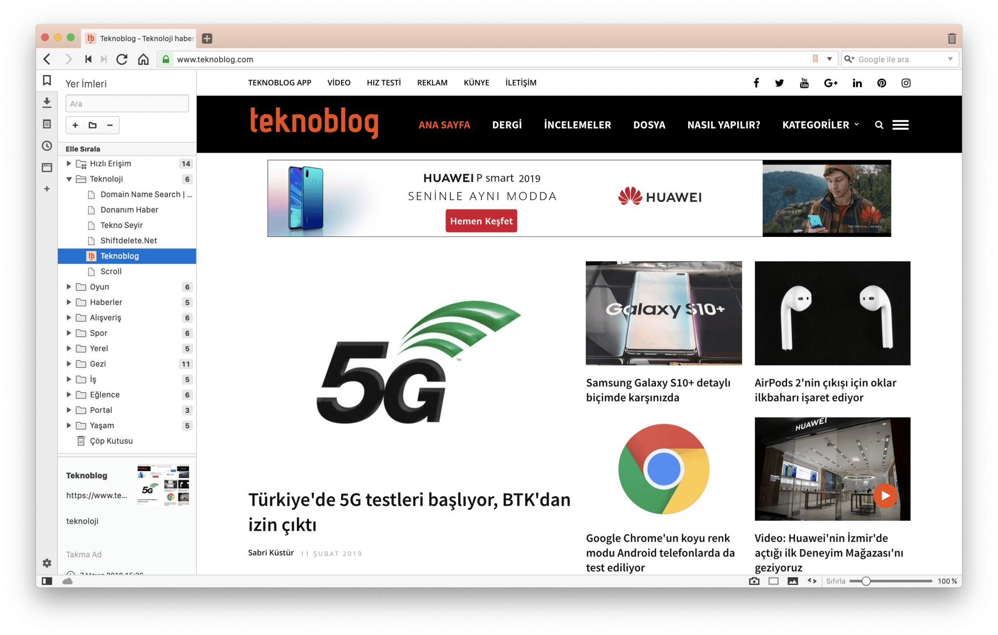This screenshot has width=998, height=635.
Task: Open the Samsung Galaxy S10+ article
Action: click(x=658, y=390)
